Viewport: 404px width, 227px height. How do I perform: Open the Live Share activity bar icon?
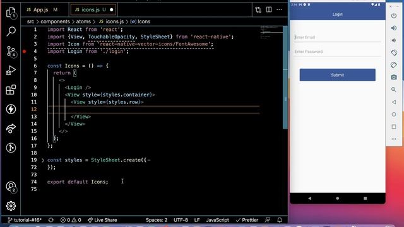(x=11, y=129)
